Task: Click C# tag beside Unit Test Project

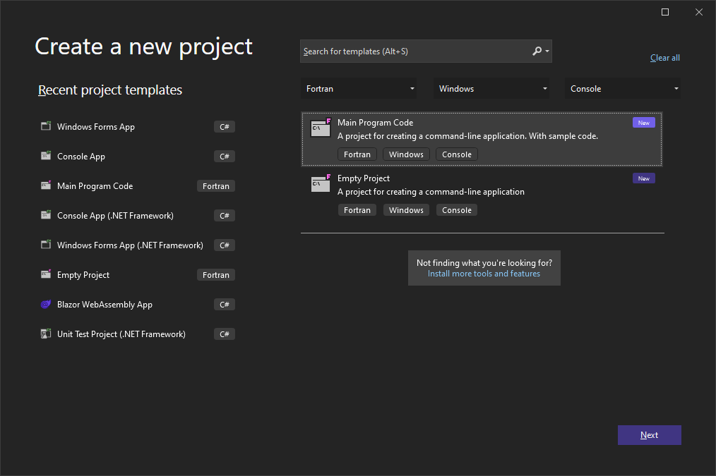Action: [x=225, y=334]
